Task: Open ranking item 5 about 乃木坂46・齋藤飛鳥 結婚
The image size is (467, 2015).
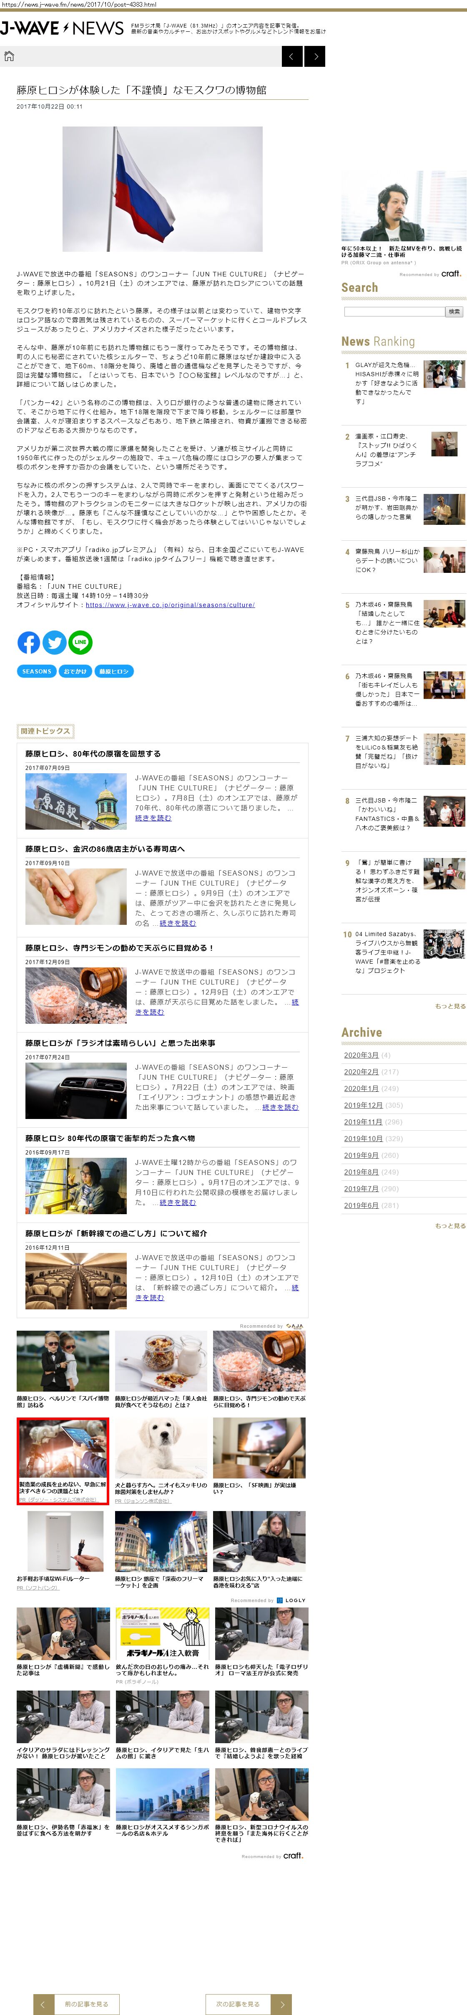Action: [x=387, y=623]
